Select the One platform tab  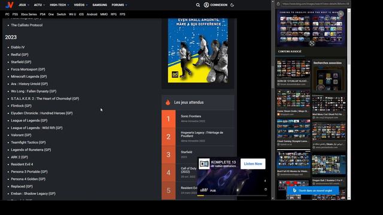pos(51,14)
